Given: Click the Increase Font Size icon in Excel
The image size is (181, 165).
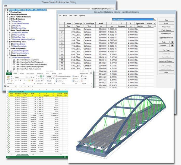Looking at the screenshot, I should (x=31, y=77).
